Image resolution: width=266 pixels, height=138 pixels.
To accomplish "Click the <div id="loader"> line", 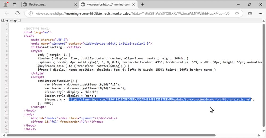I will (x=74, y=118).
